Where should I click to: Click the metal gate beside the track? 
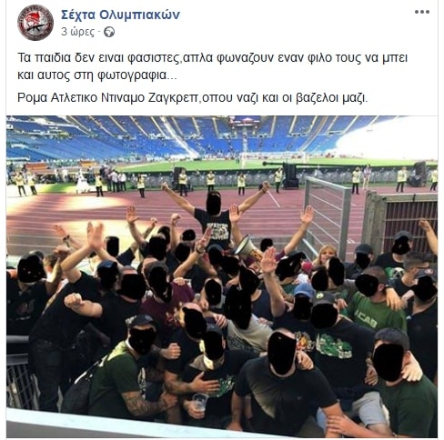pos(328,216)
